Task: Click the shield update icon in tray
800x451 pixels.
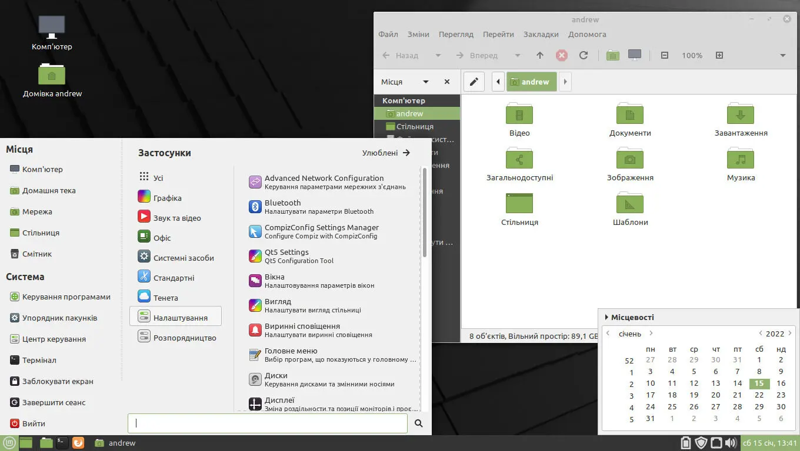Action: (701, 443)
